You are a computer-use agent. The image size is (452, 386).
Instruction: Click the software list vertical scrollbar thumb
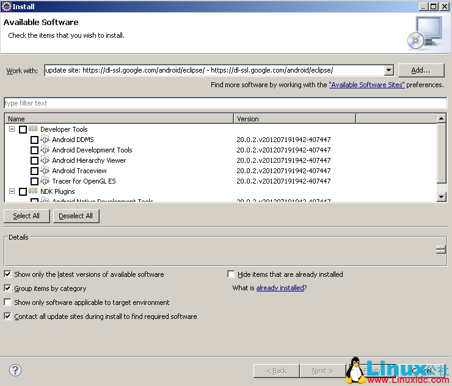[x=442, y=153]
